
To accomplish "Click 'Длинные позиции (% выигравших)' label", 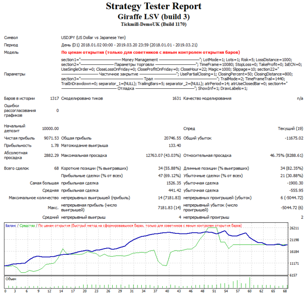I will [x=216, y=168].
